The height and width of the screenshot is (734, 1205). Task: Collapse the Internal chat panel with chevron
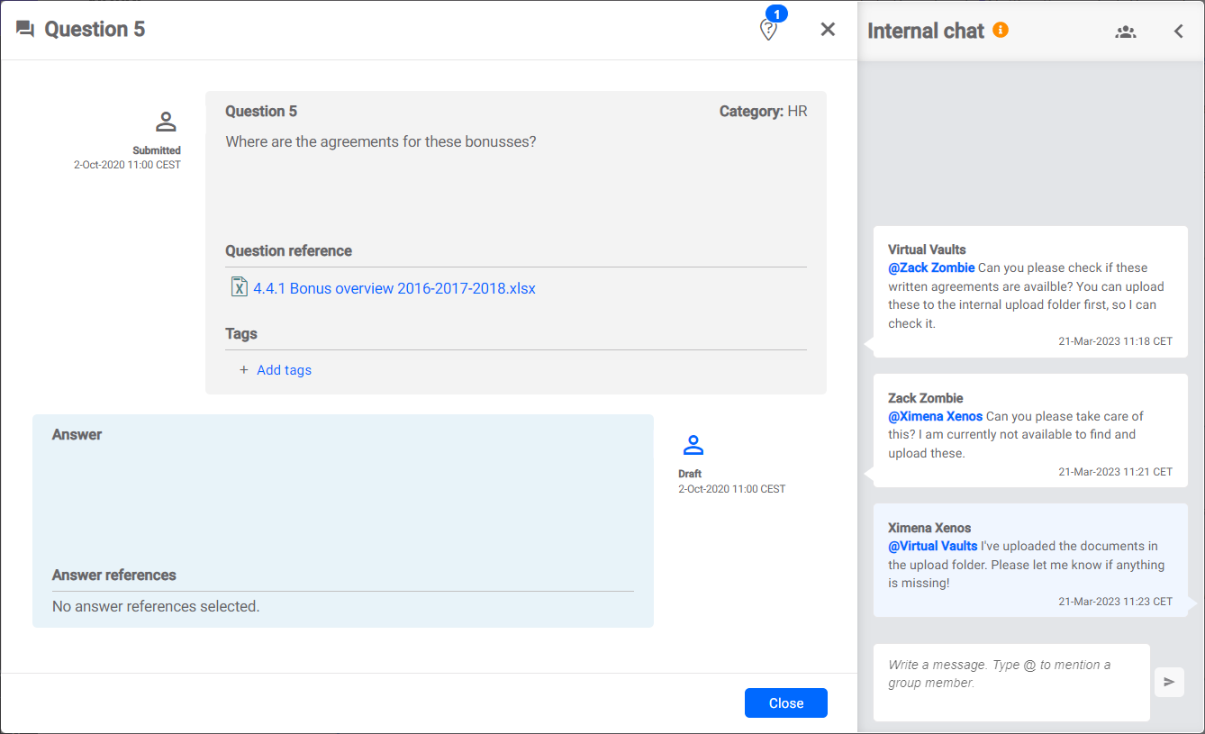(x=1178, y=32)
